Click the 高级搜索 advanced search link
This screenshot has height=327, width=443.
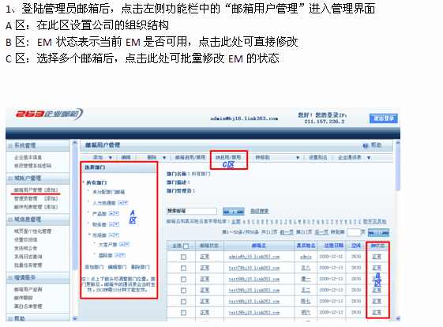click(x=259, y=211)
